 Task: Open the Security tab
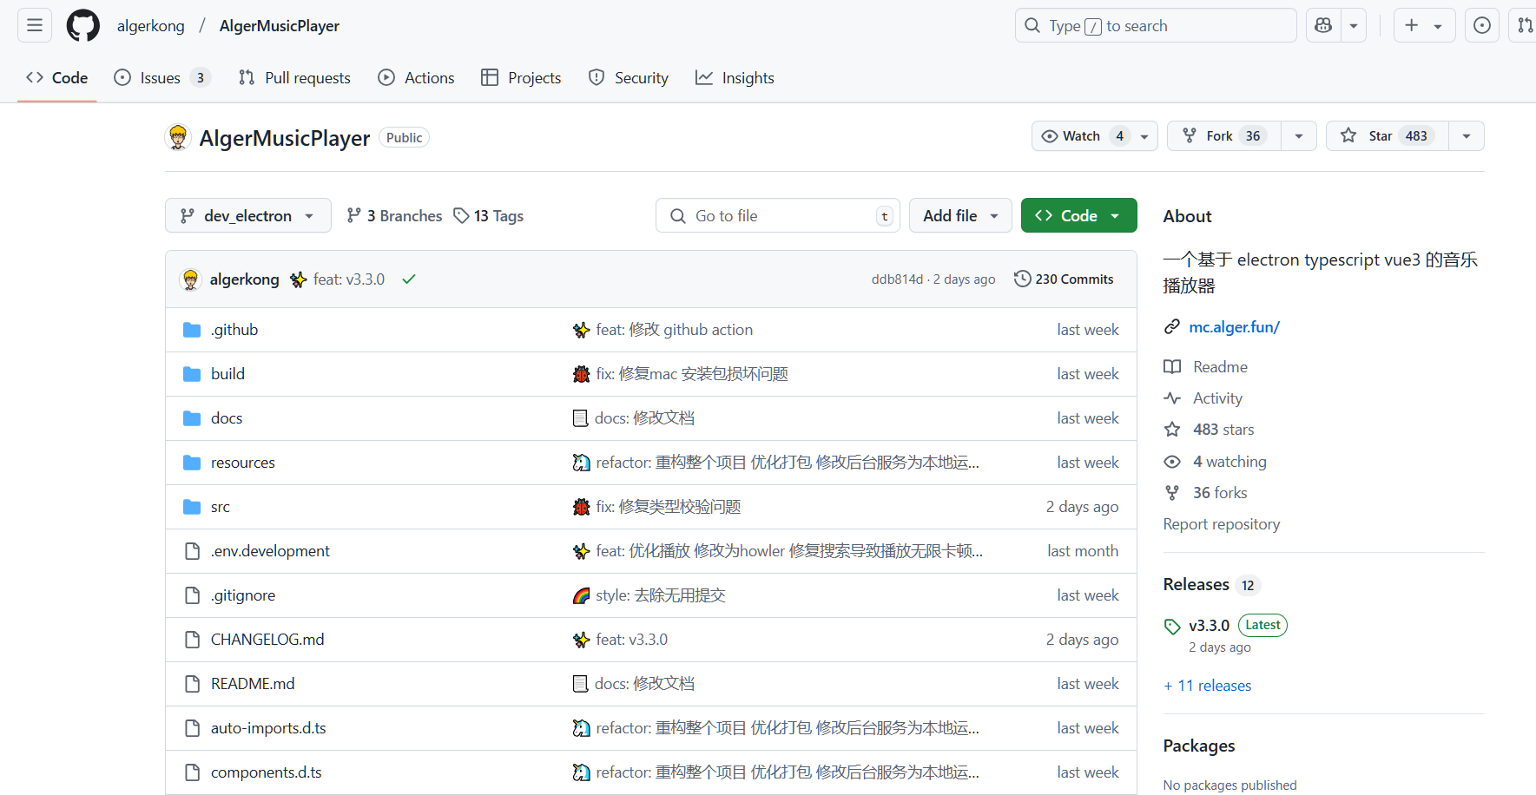(629, 78)
